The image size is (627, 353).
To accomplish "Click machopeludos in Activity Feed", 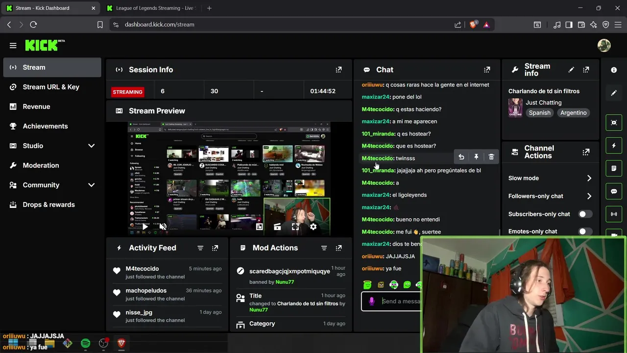I will point(146,291).
